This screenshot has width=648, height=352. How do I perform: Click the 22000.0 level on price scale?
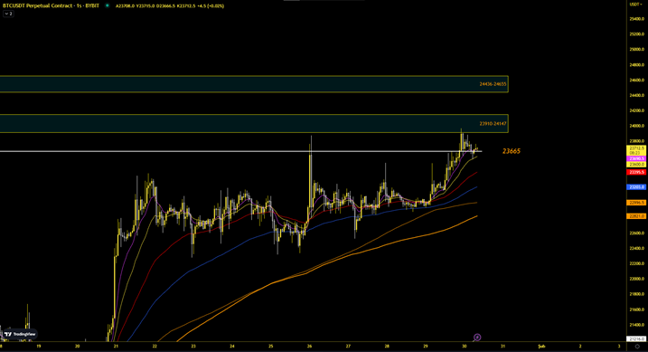click(x=637, y=279)
